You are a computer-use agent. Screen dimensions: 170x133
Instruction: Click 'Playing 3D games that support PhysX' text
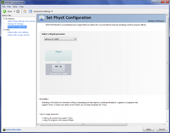point(58,118)
